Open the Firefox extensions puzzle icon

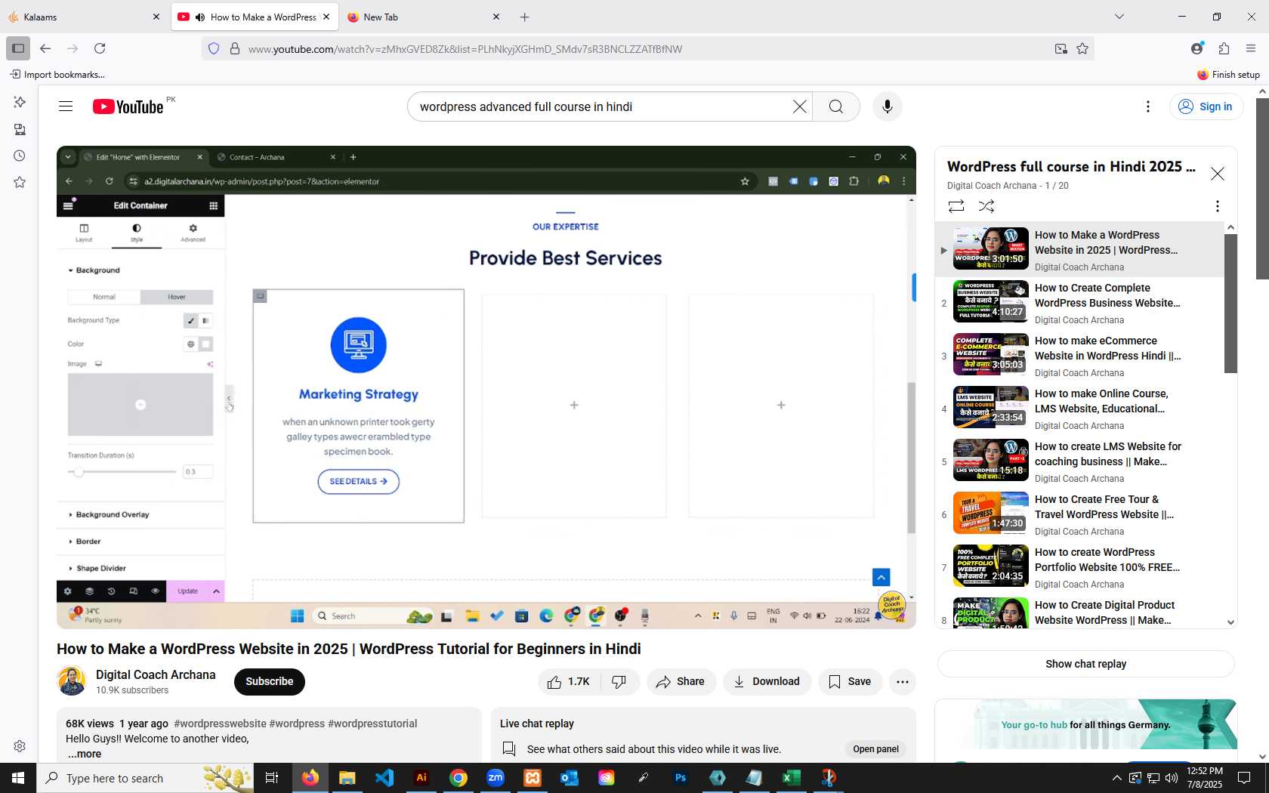(x=1224, y=48)
